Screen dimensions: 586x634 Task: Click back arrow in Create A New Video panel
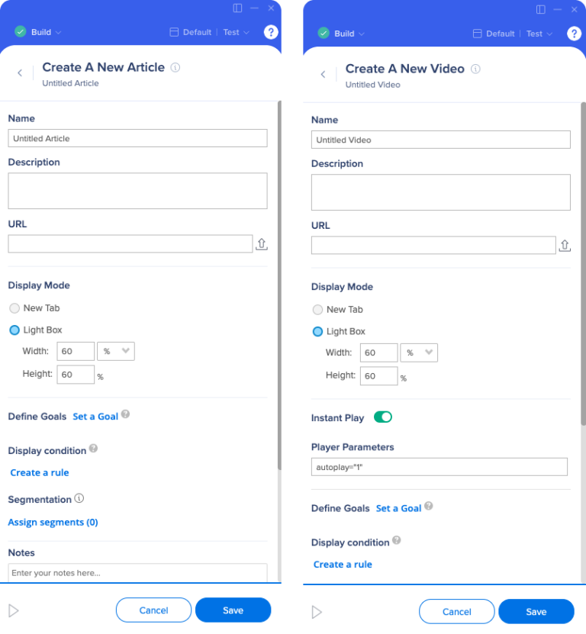coord(323,75)
